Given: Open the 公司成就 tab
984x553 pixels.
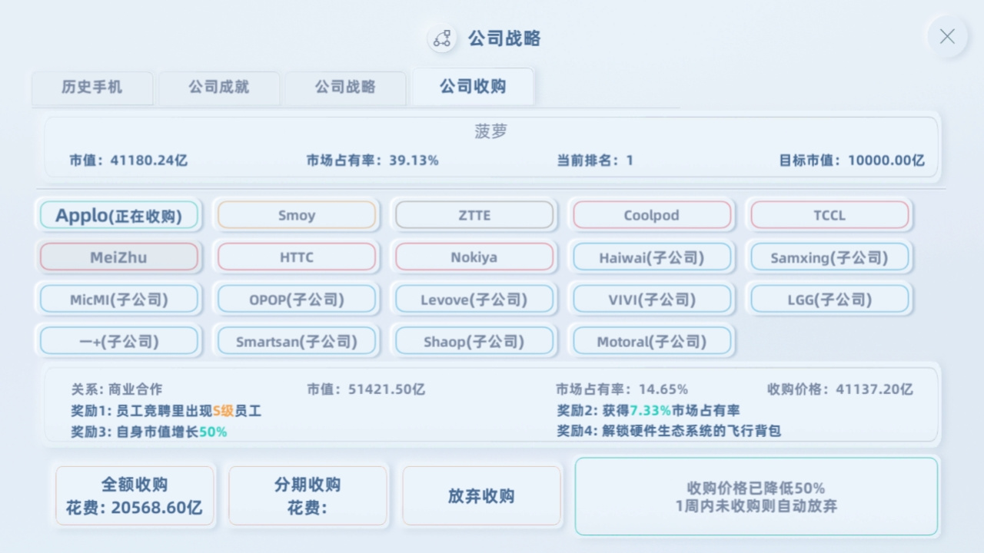Looking at the screenshot, I should (219, 88).
